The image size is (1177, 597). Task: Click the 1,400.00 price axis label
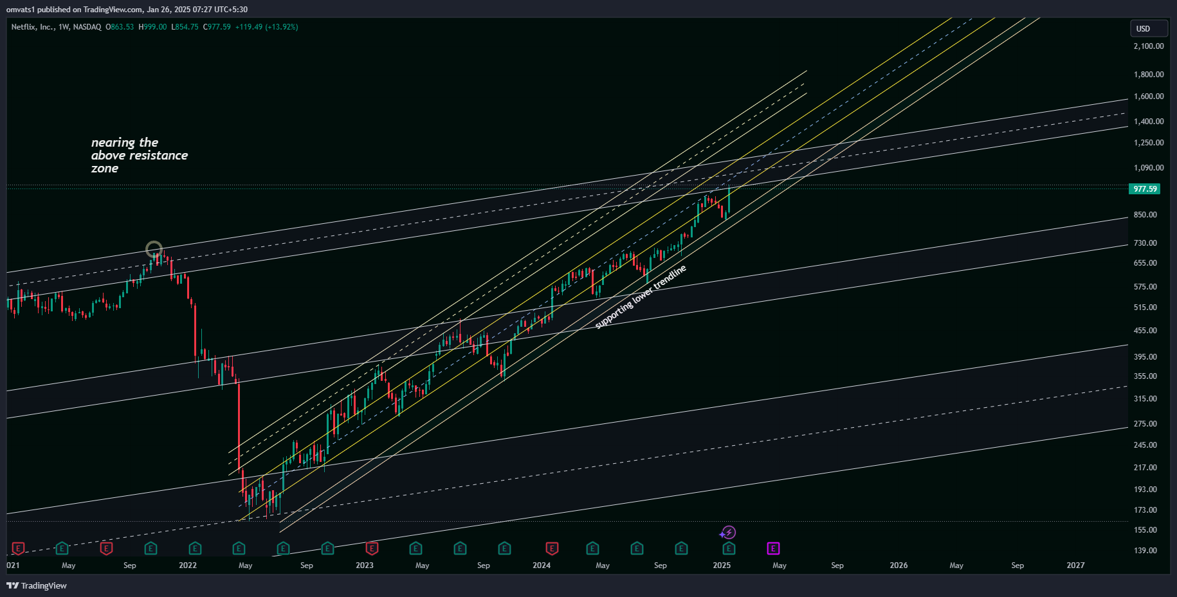click(1149, 122)
